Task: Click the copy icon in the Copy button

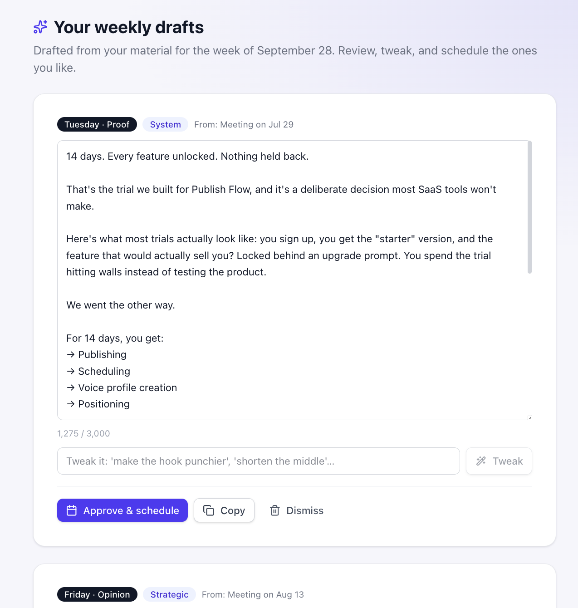Action: click(209, 510)
